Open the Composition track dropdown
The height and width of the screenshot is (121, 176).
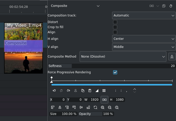pos(144,15)
